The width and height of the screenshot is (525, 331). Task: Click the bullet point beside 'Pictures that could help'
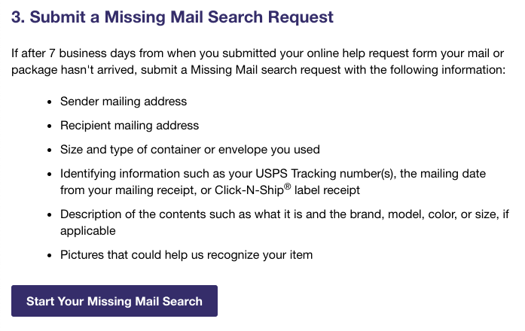pos(49,255)
